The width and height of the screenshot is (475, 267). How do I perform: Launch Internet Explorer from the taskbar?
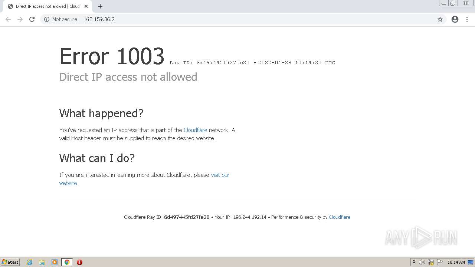tap(30, 262)
